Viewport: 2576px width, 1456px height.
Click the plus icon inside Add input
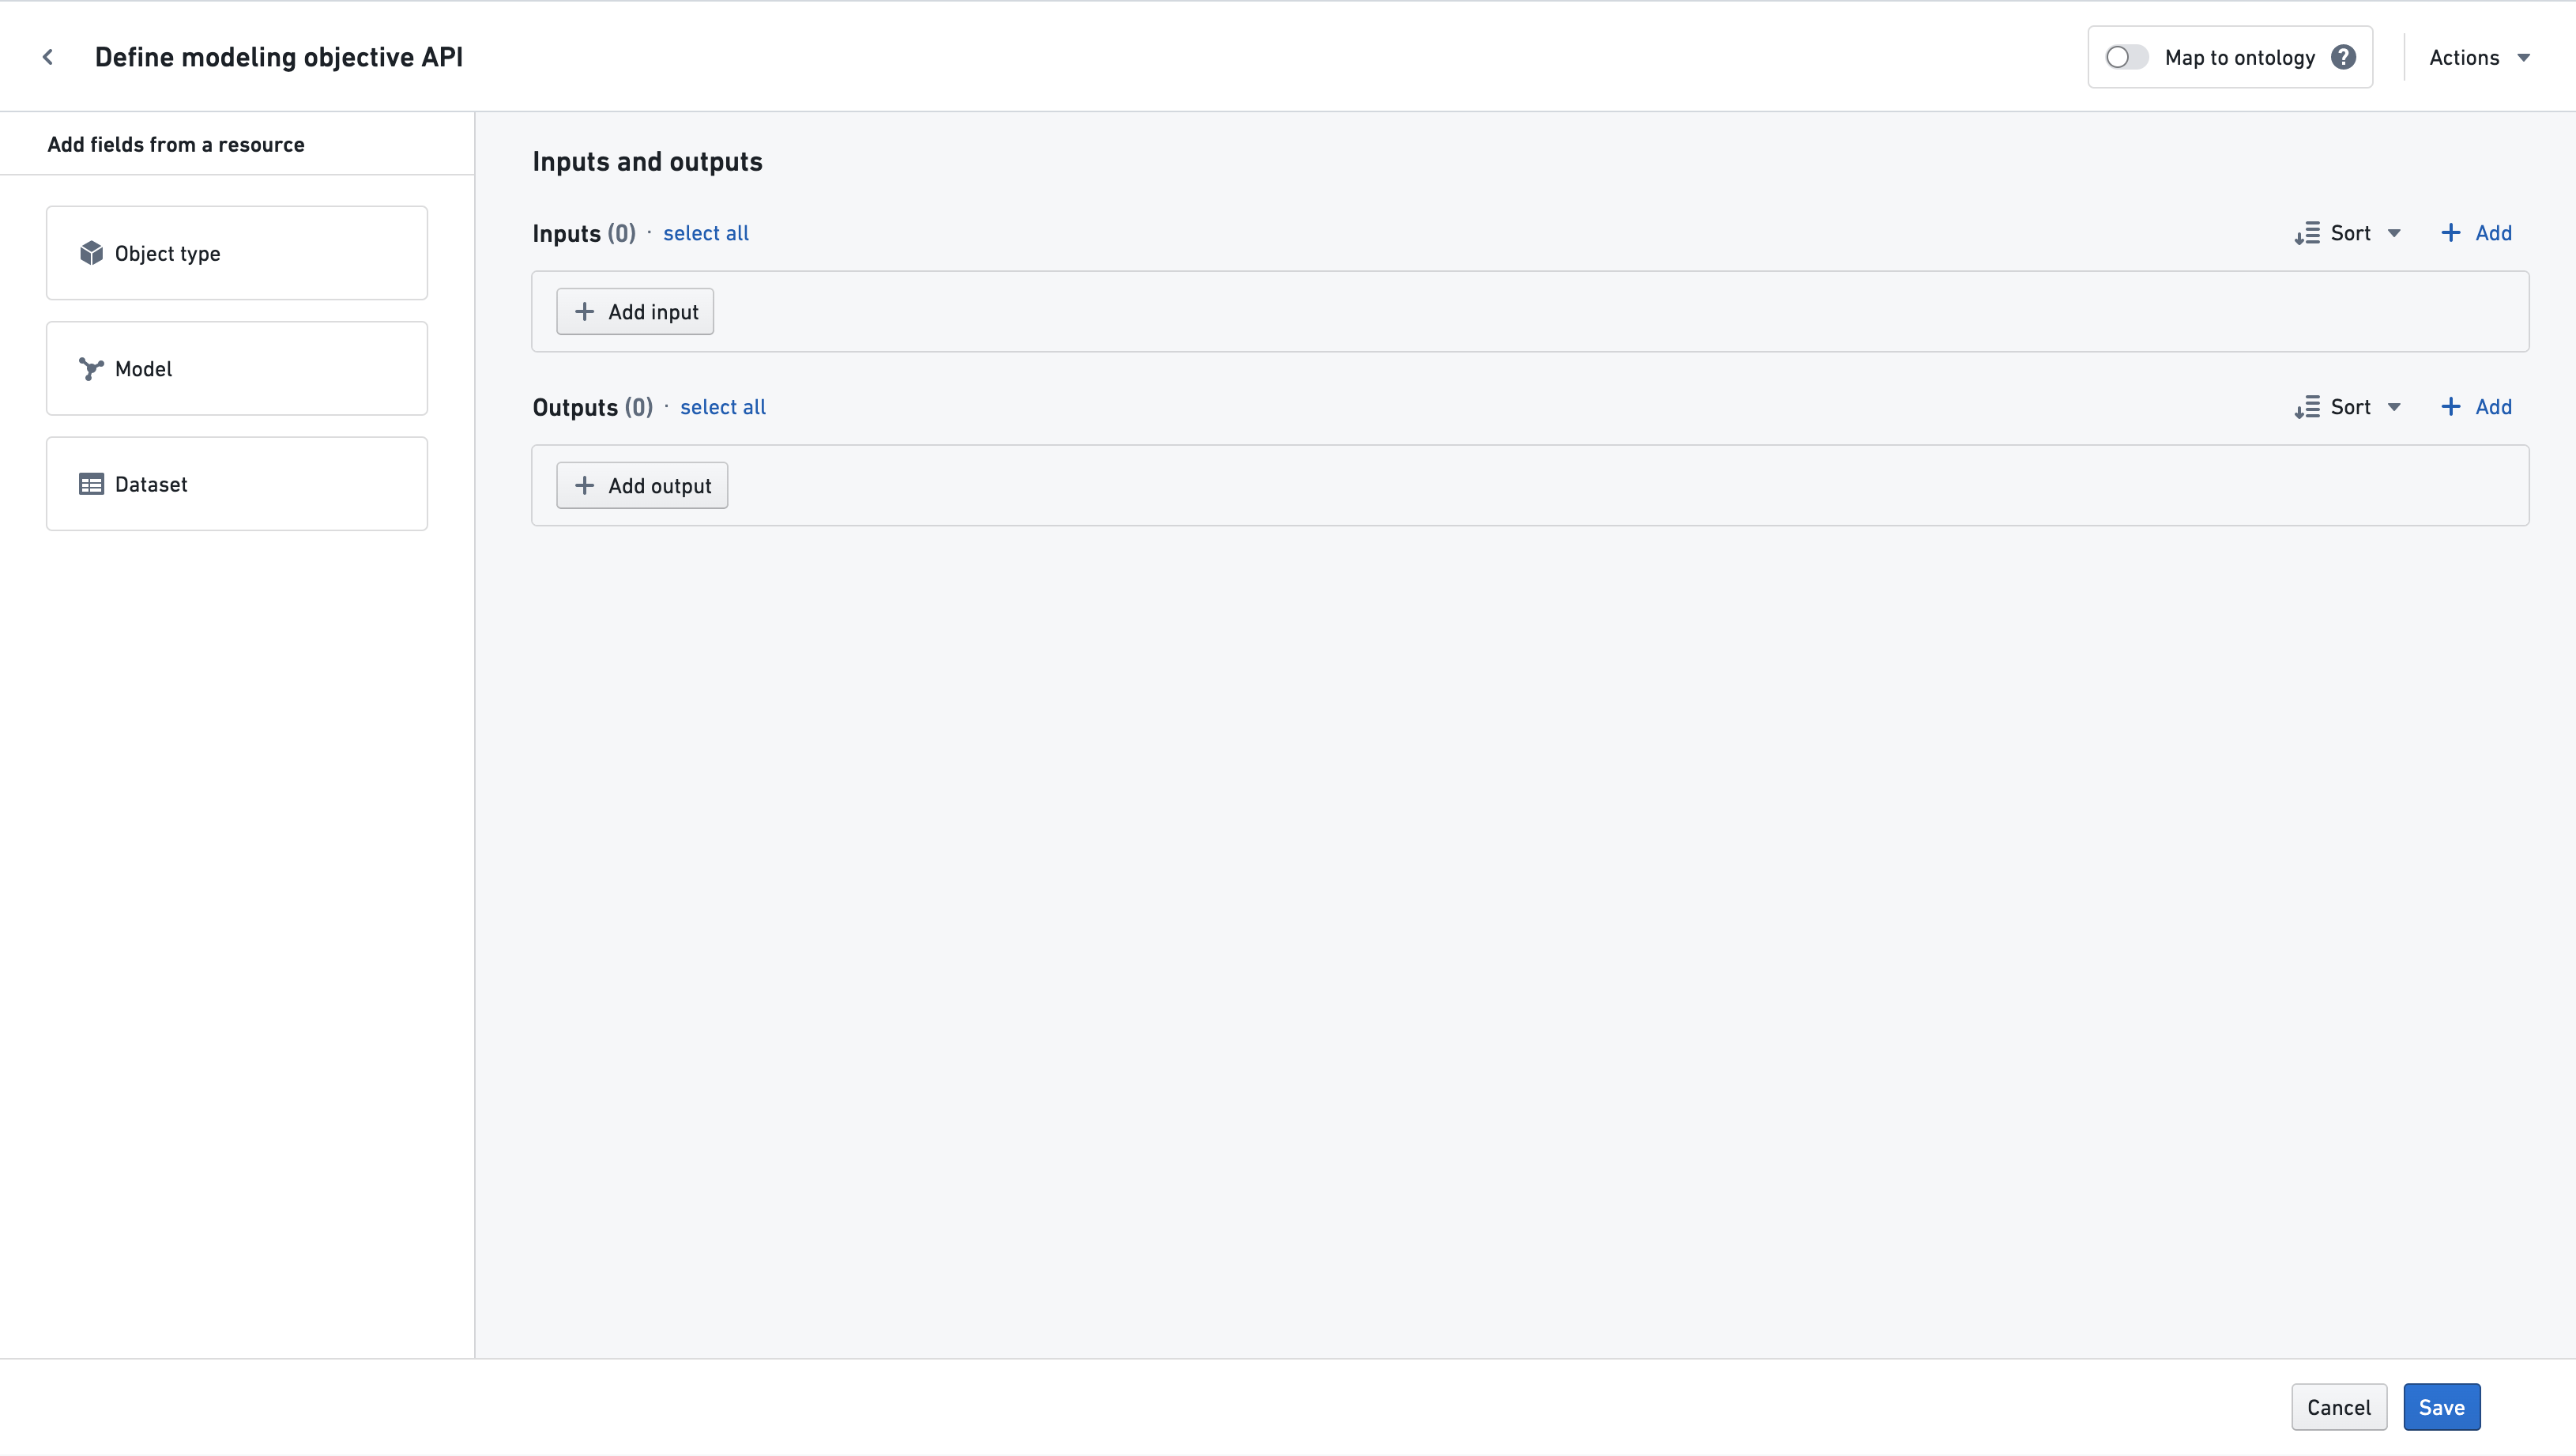click(x=584, y=311)
